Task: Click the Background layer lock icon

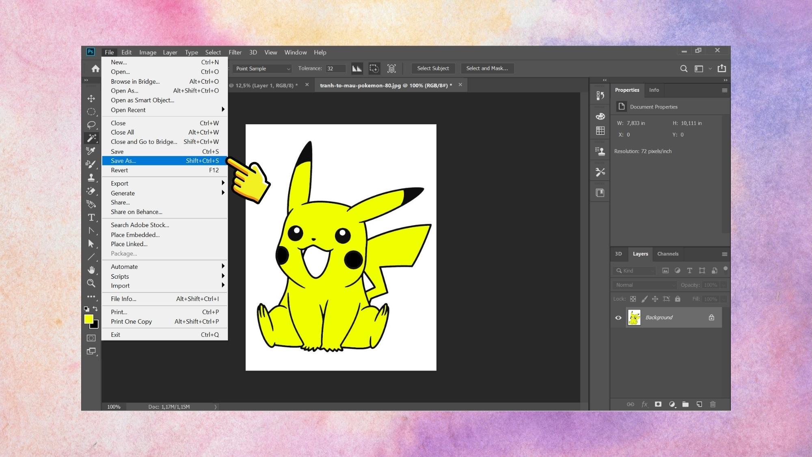Action: pos(711,318)
